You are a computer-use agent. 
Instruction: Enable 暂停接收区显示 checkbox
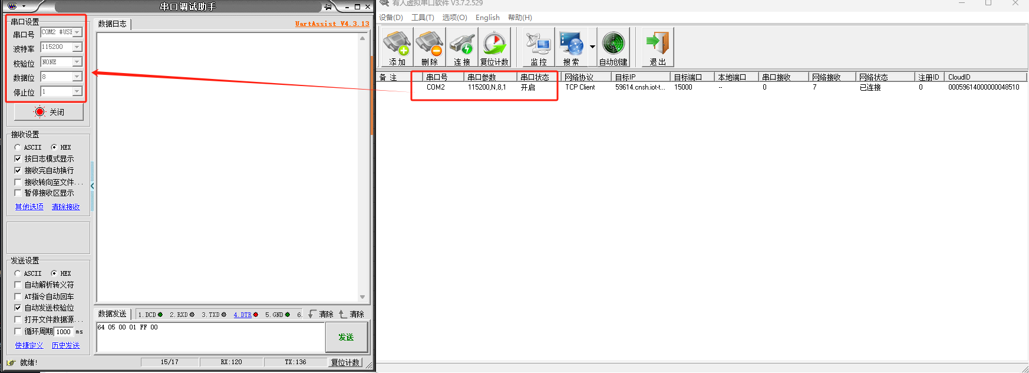point(18,193)
